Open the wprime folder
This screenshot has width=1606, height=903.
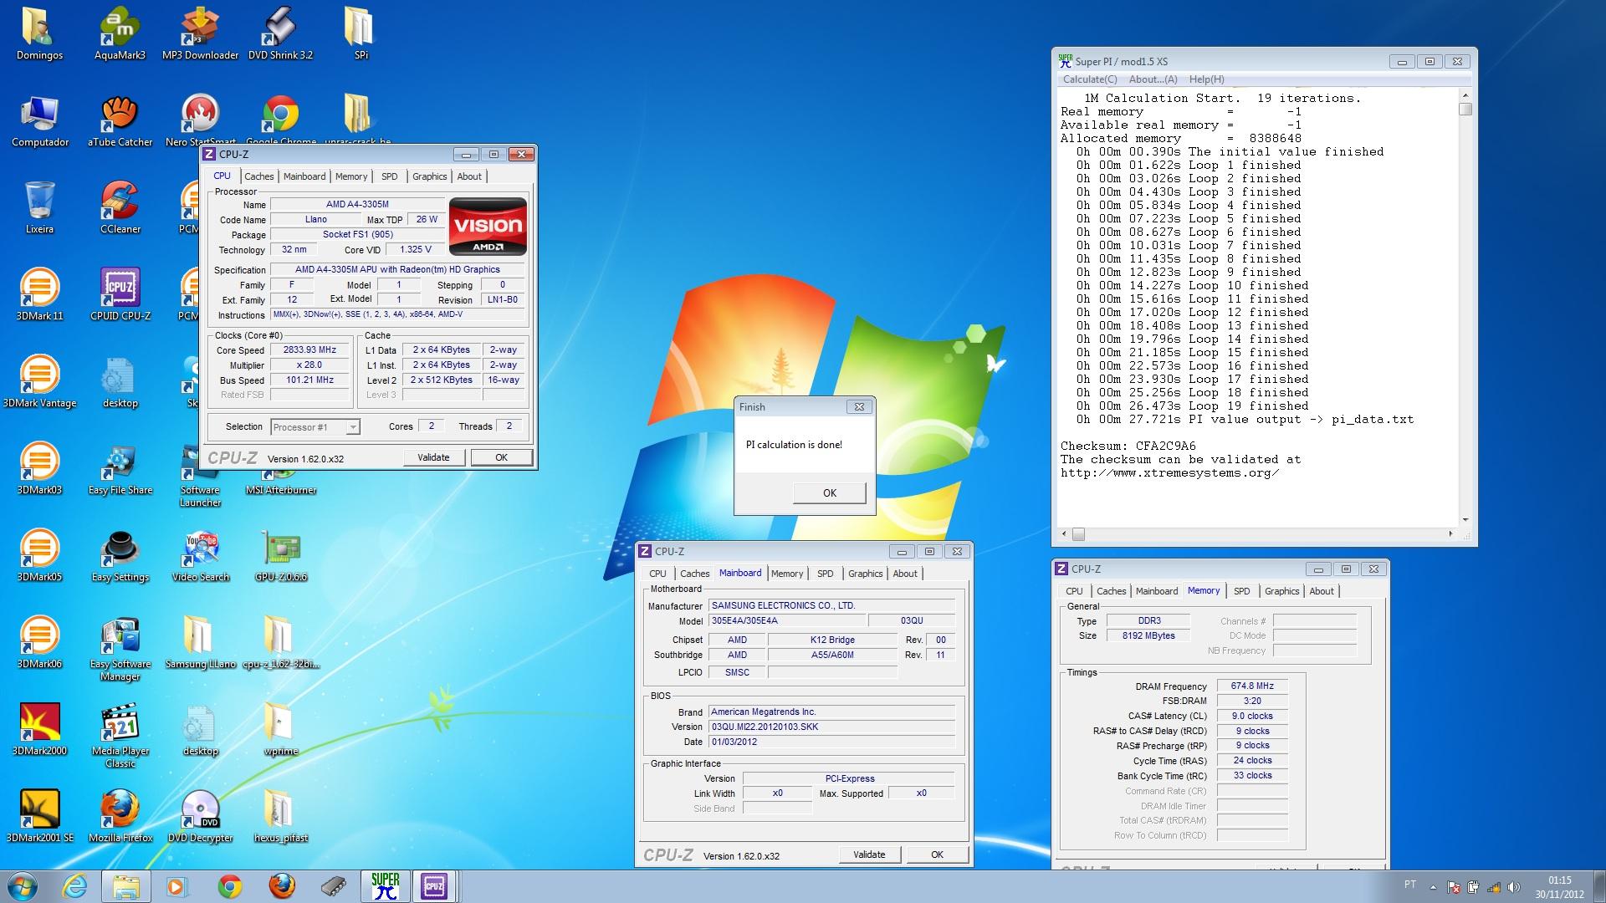coord(280,729)
